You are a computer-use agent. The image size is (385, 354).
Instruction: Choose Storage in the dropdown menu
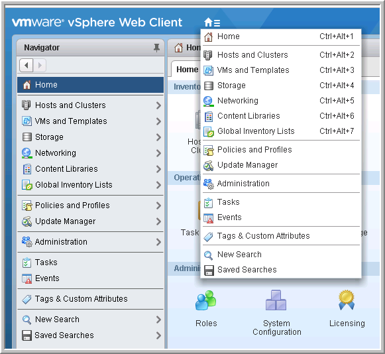(x=281, y=86)
